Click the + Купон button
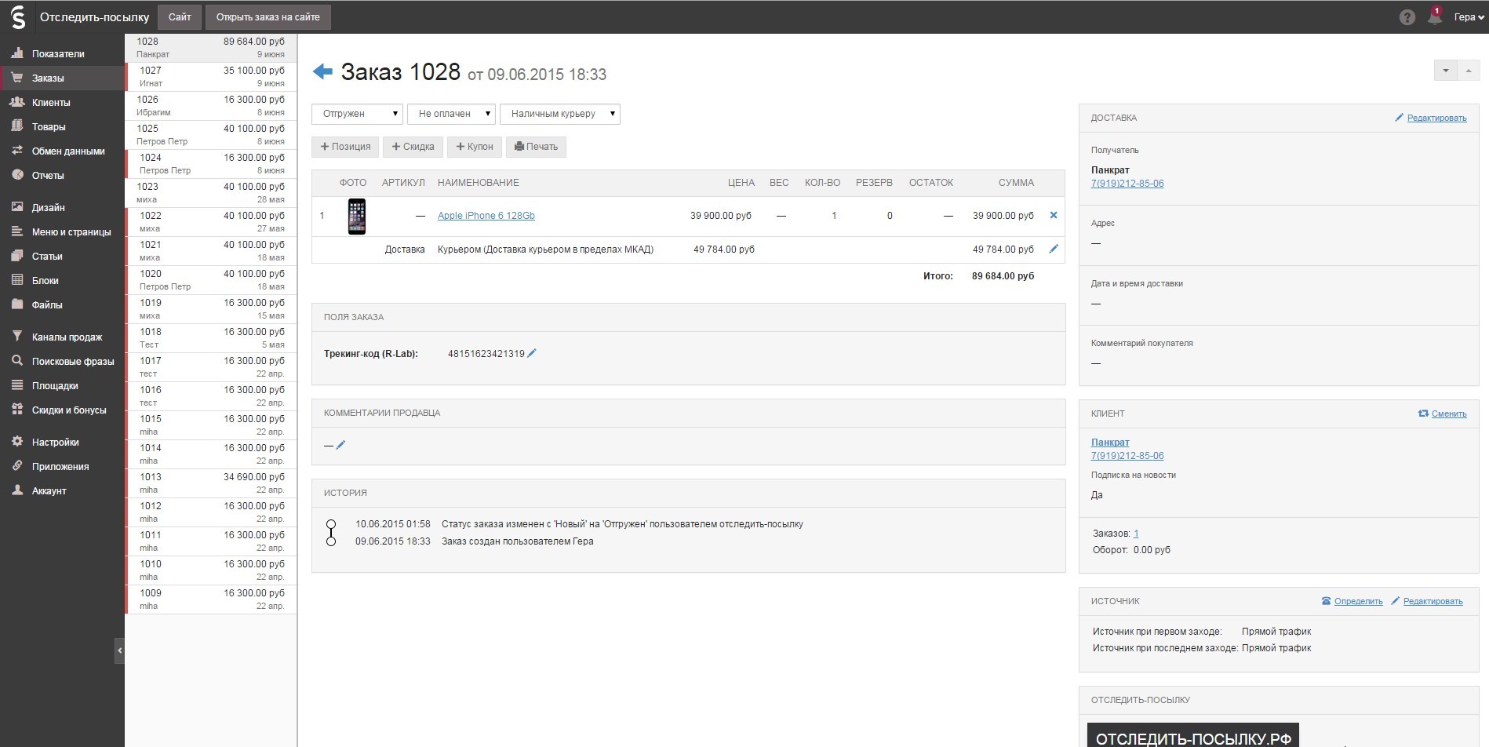This screenshot has width=1489, height=747. click(x=475, y=147)
